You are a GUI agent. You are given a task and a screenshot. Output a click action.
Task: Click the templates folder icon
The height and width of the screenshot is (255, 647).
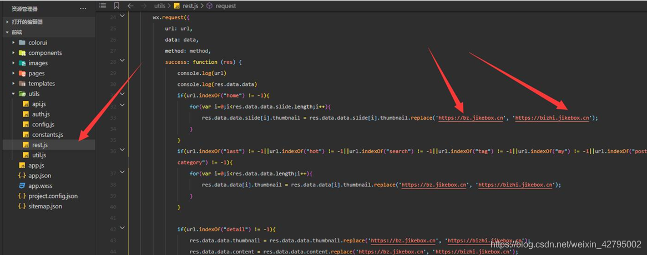click(x=22, y=84)
